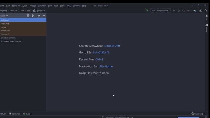Screen dimensions: 210x118
Task: Open the Code menu
Action: (x=25, y=6)
